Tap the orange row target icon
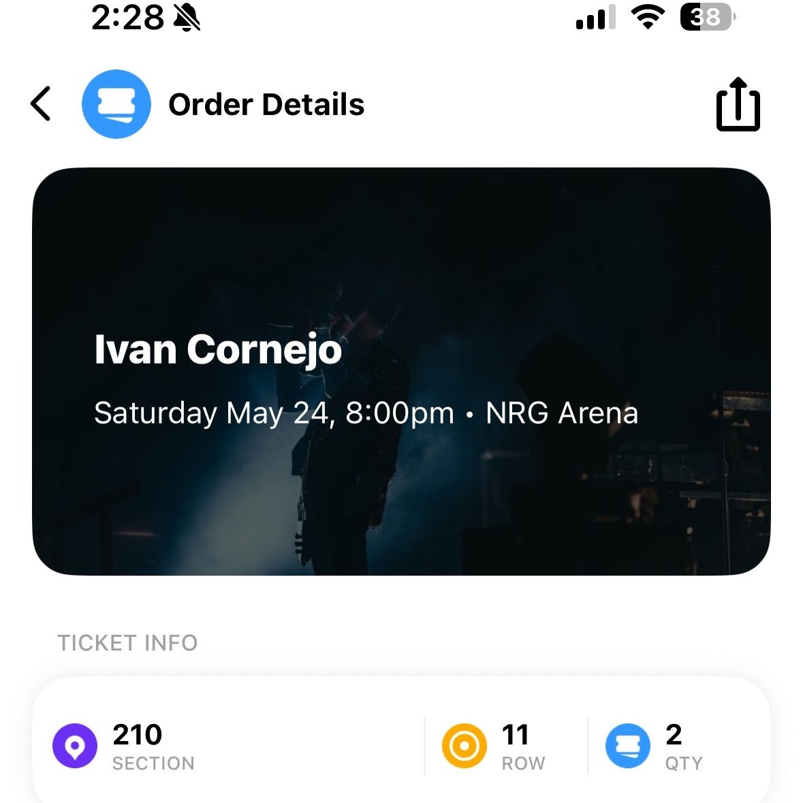Viewport: 803px width, 803px height. click(464, 746)
